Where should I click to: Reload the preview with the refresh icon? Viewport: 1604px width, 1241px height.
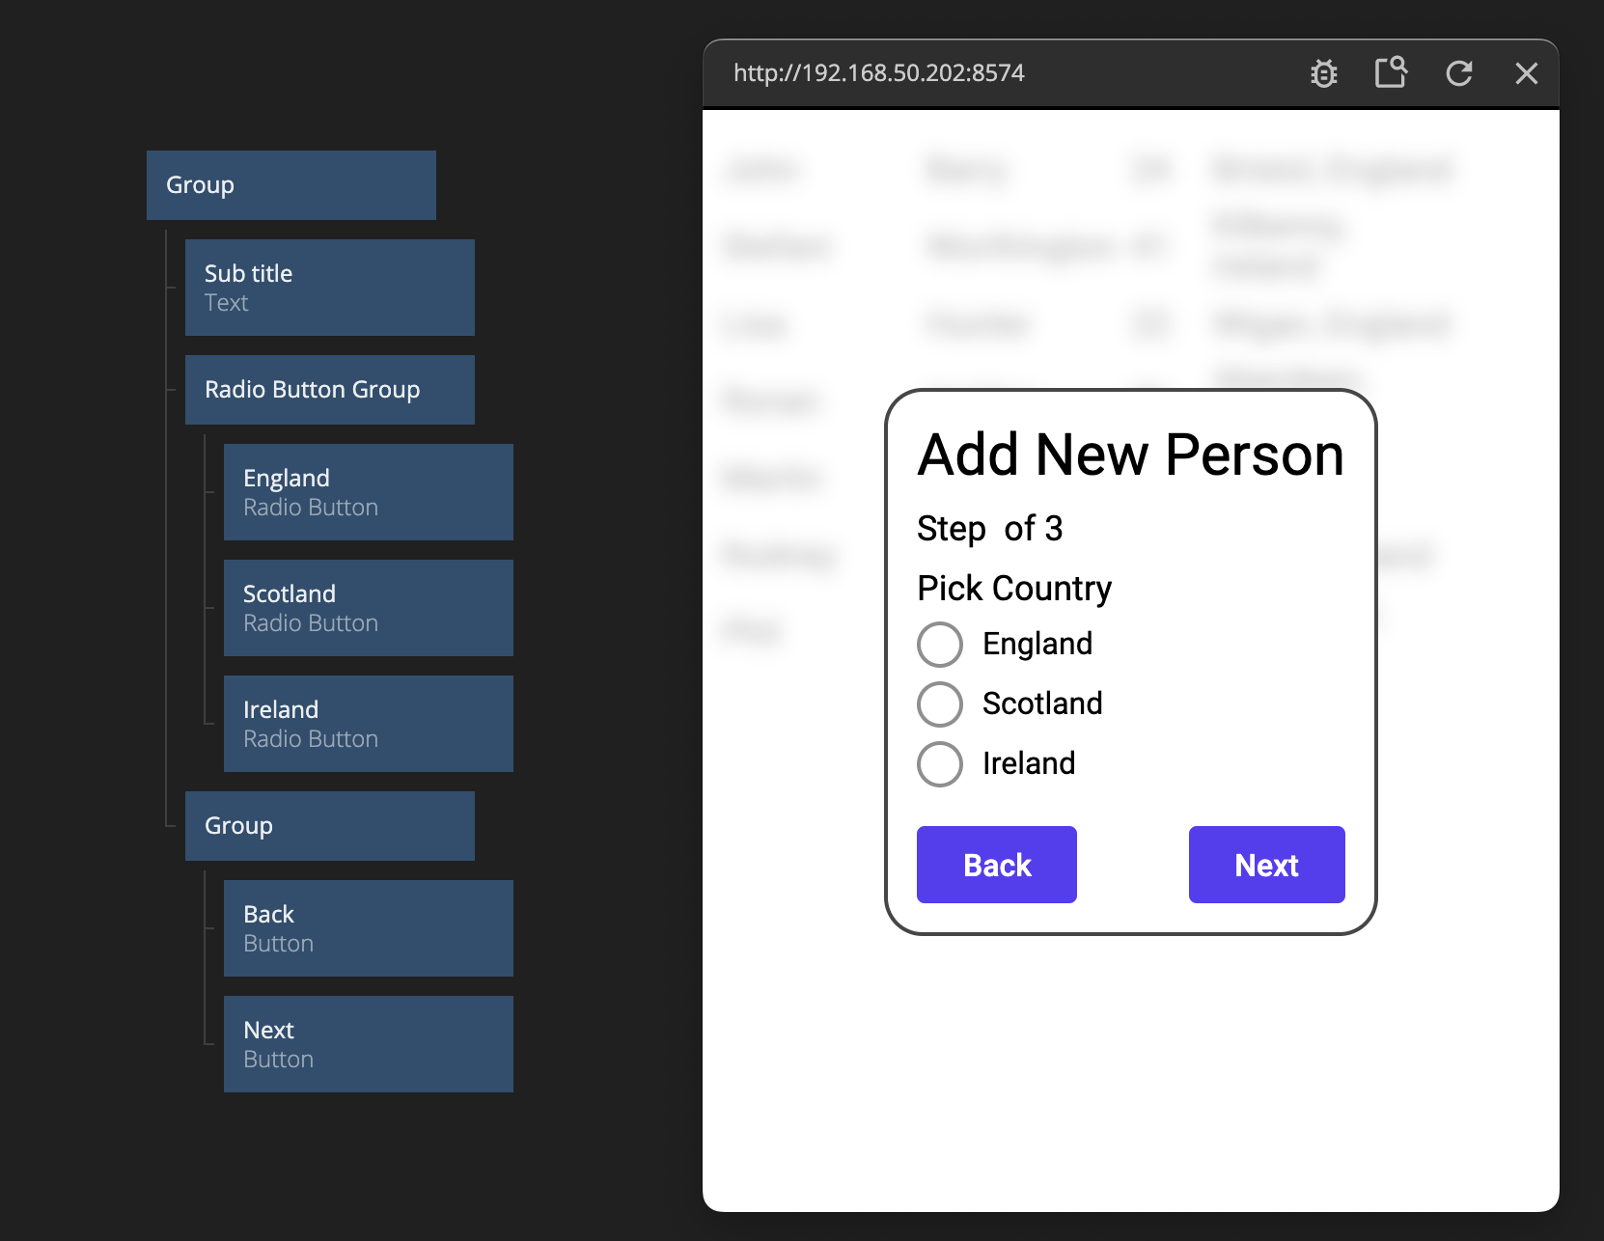coord(1458,73)
